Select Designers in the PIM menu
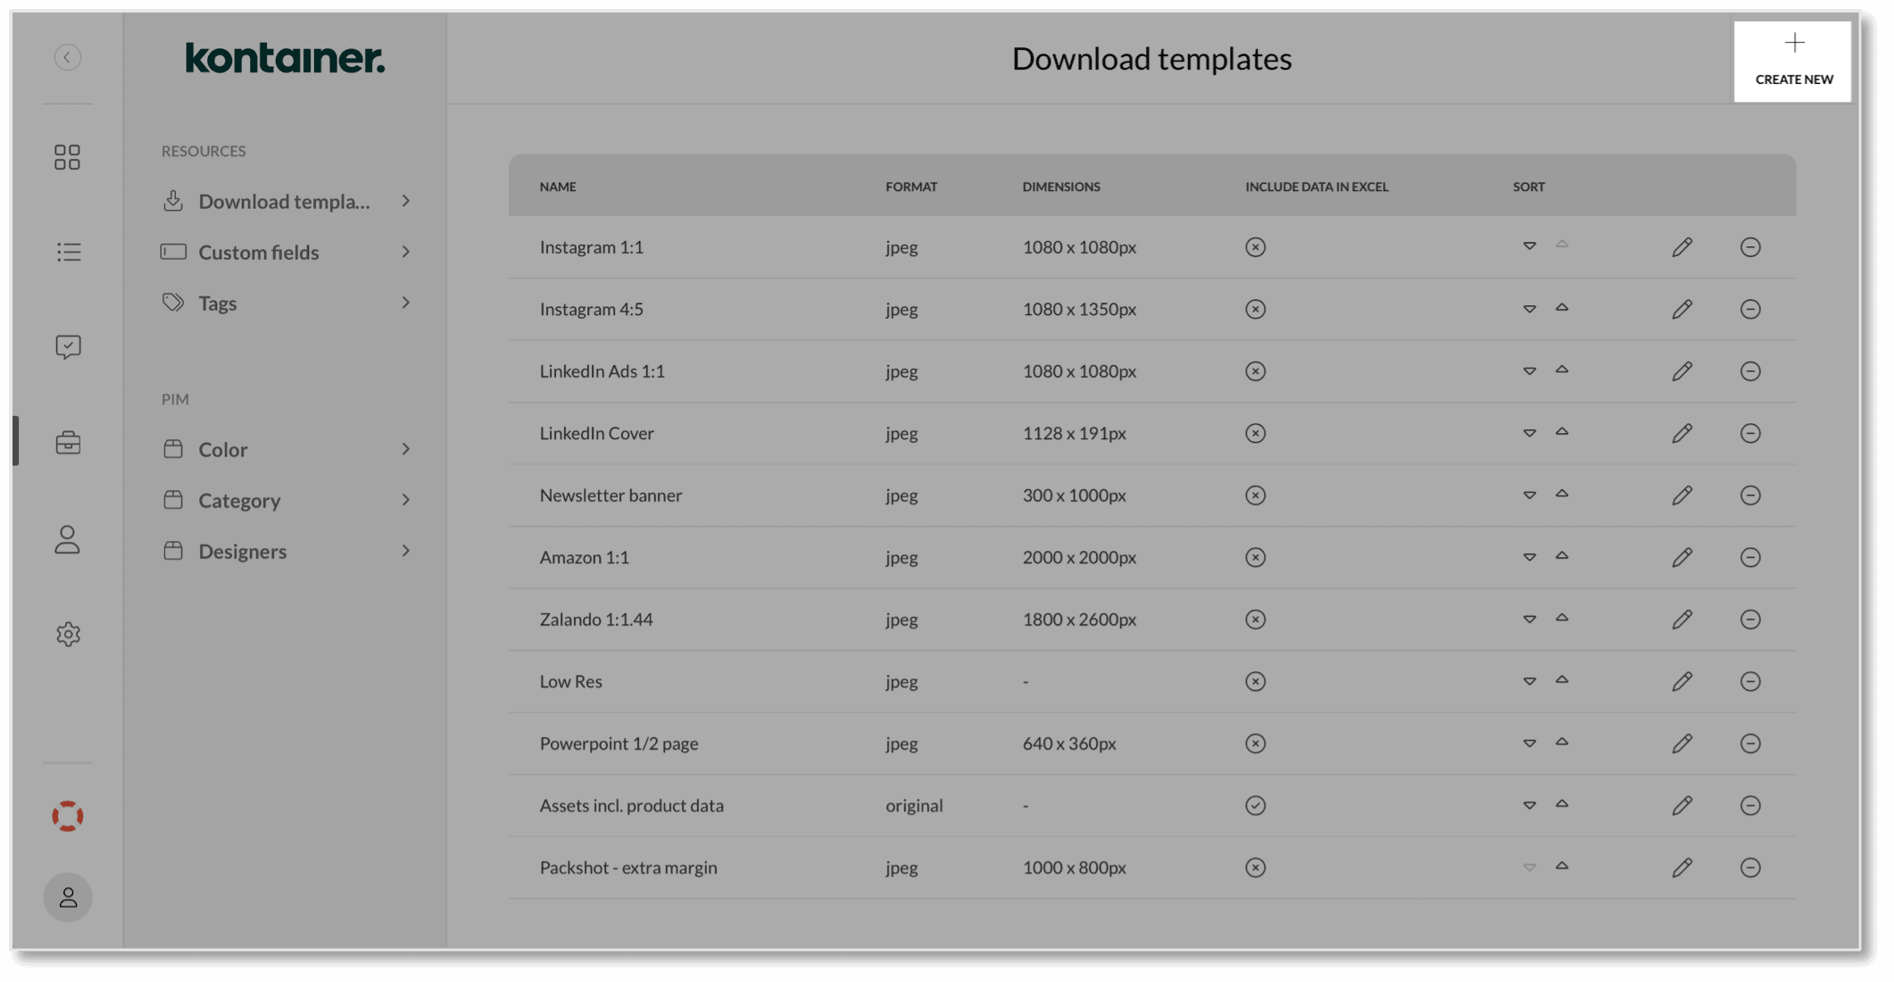1894x982 pixels. click(243, 551)
